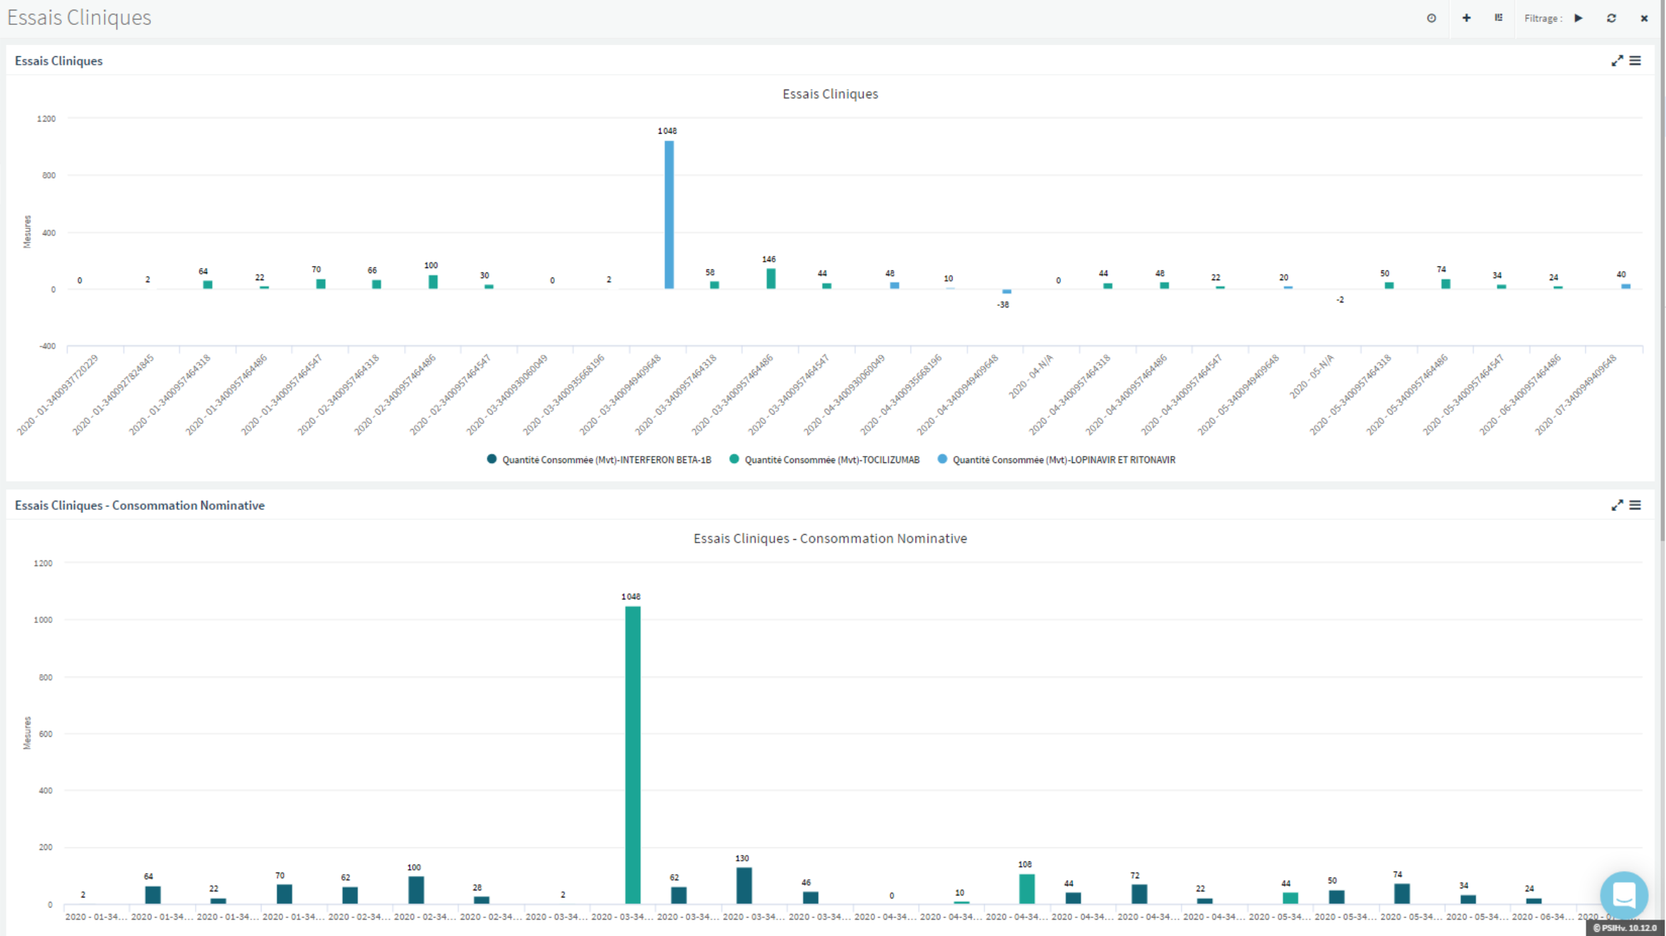The width and height of the screenshot is (1666, 936).
Task: Open hamburger menu of Consommation Nominative panel
Action: 1635,505
